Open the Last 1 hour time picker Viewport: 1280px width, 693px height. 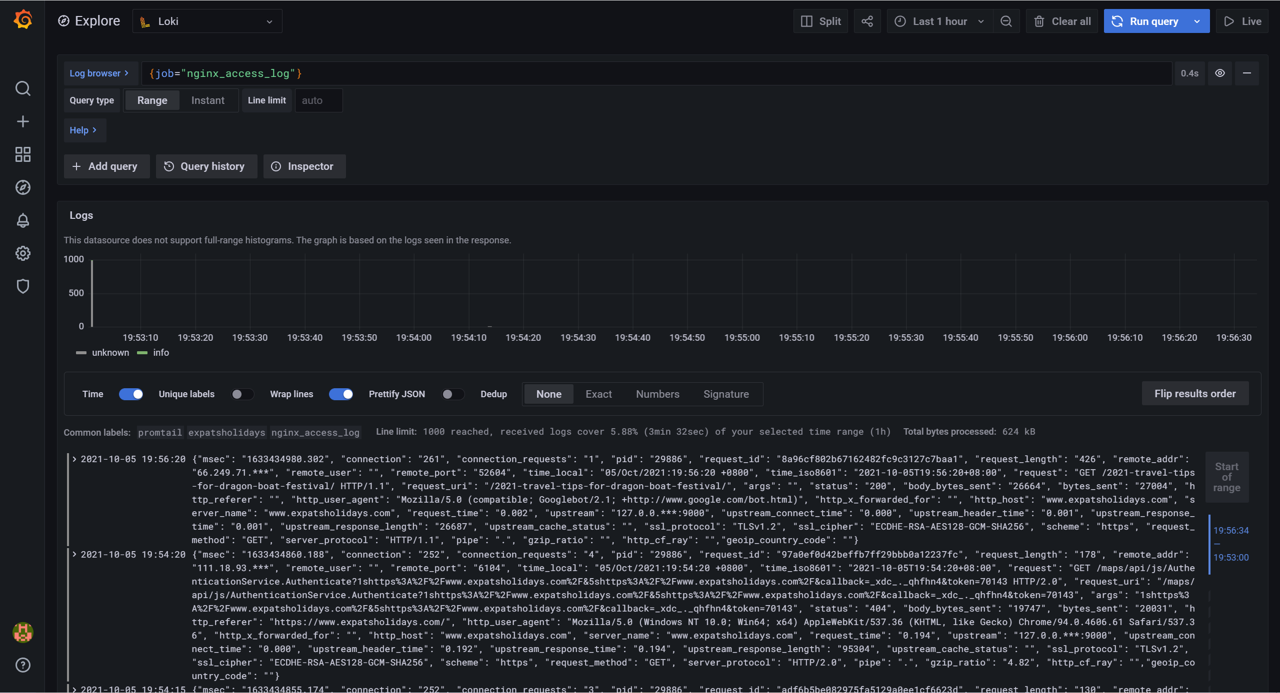point(939,21)
